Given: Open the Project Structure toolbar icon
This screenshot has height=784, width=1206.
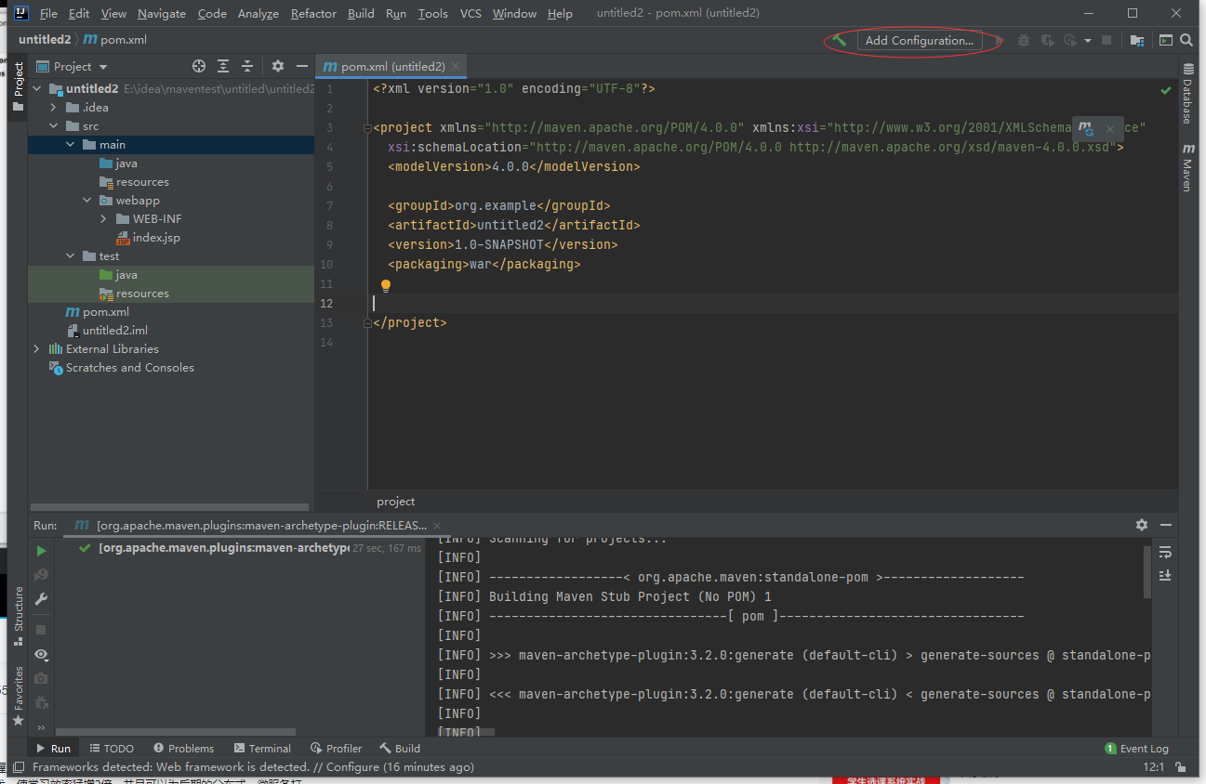Looking at the screenshot, I should click(1136, 41).
